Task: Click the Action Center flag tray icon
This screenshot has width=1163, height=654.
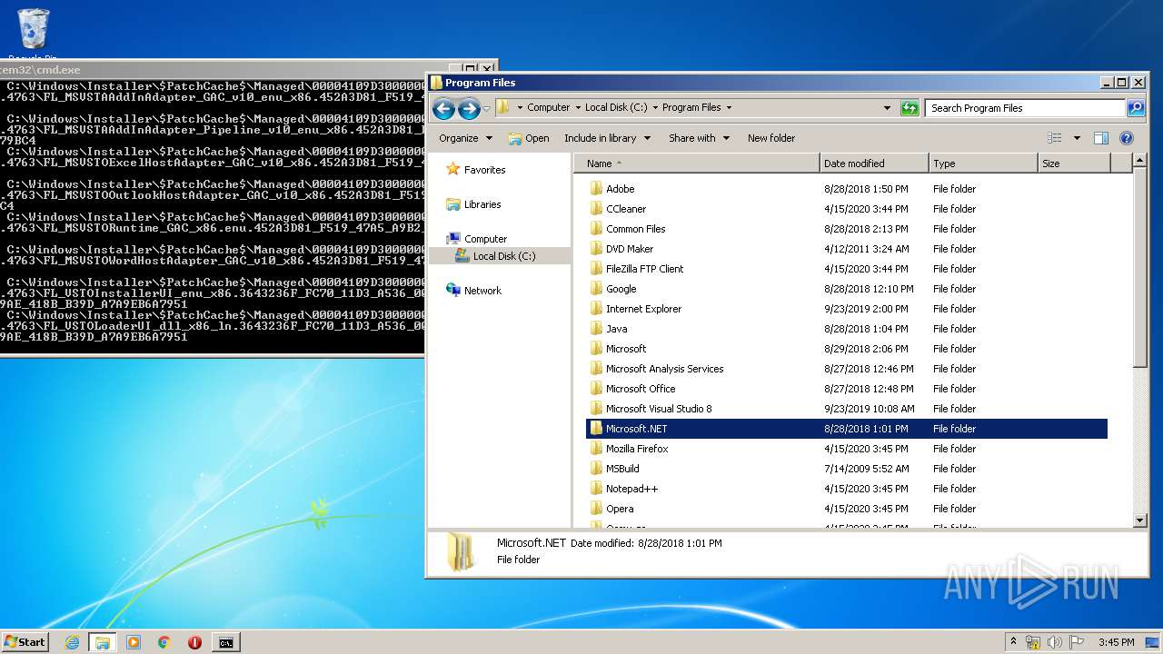Action: (1077, 642)
